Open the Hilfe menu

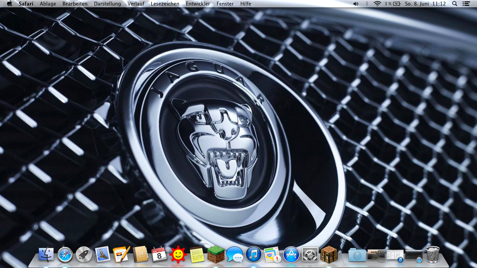[x=246, y=3]
